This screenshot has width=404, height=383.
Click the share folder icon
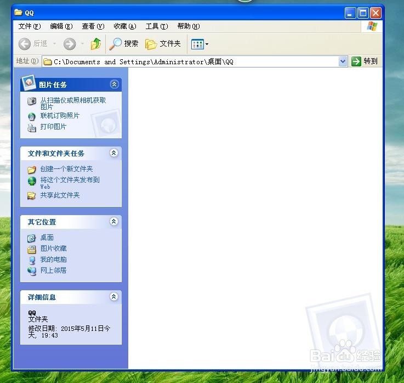click(x=32, y=196)
